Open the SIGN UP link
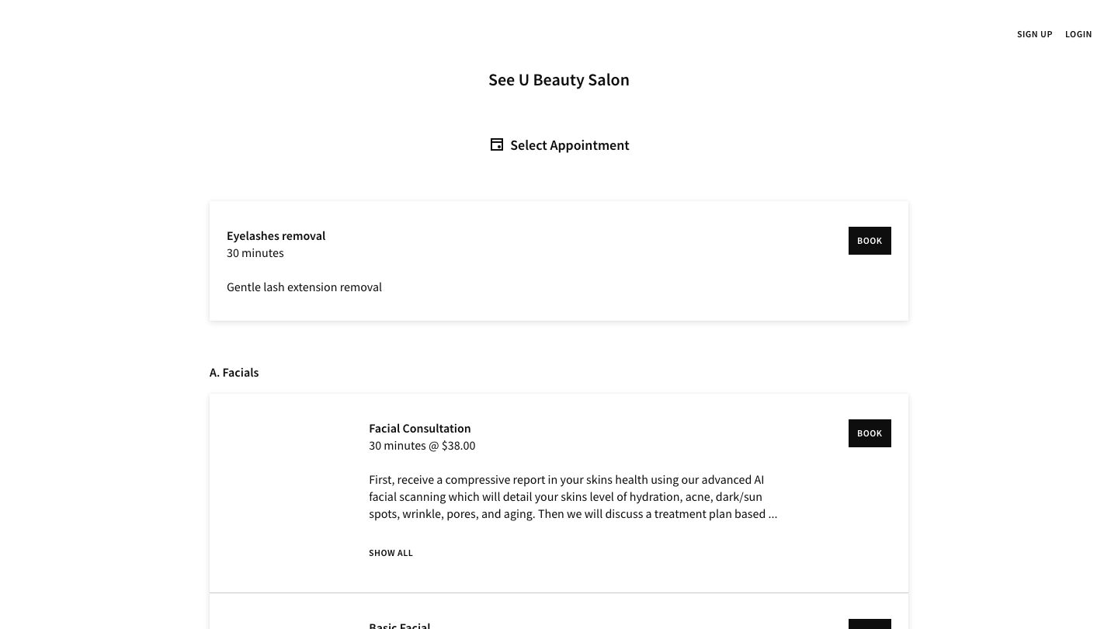This screenshot has height=629, width=1118. click(x=1034, y=34)
